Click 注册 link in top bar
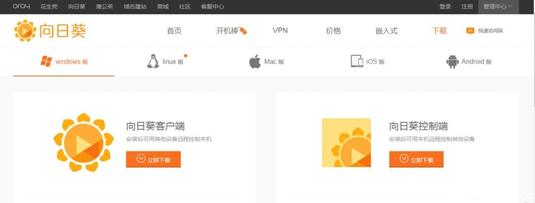This screenshot has width=535, height=203. (467, 7)
